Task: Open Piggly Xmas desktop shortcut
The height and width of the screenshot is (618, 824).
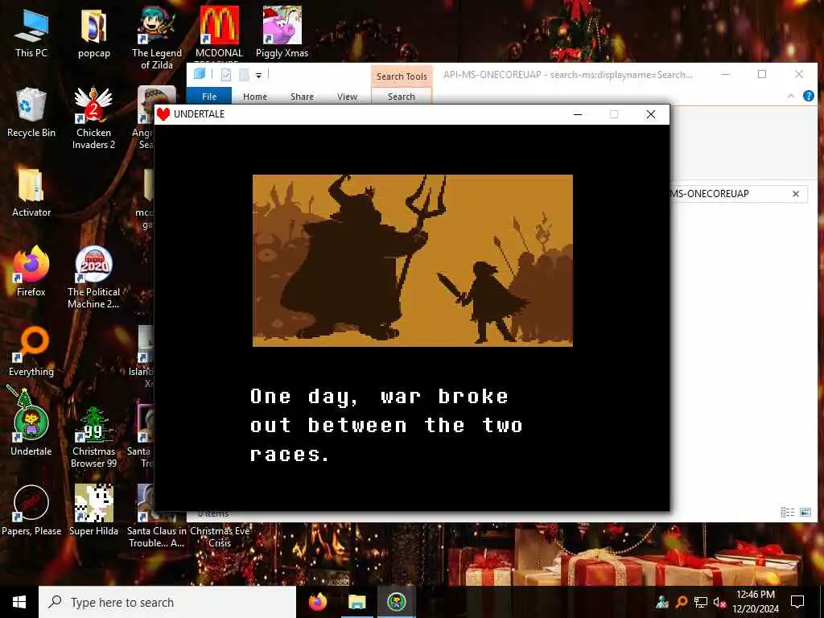Action: pyautogui.click(x=282, y=32)
